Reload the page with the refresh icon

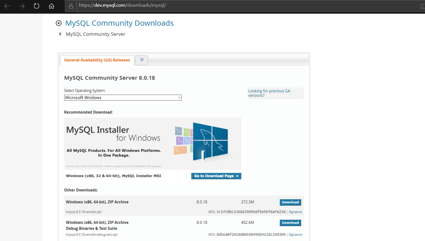point(36,6)
